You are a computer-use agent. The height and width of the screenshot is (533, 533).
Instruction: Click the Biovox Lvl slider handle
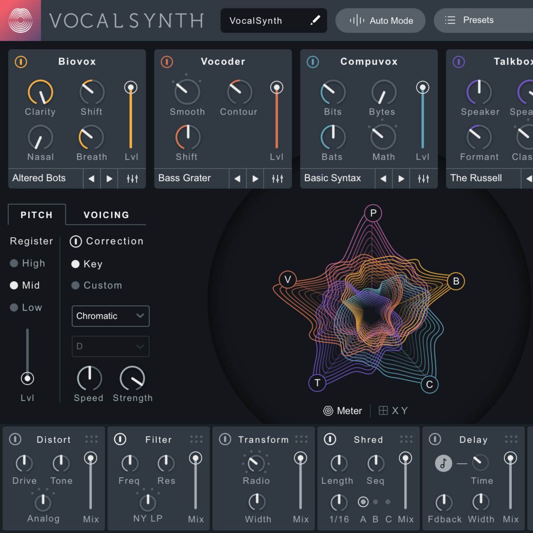pyautogui.click(x=131, y=87)
